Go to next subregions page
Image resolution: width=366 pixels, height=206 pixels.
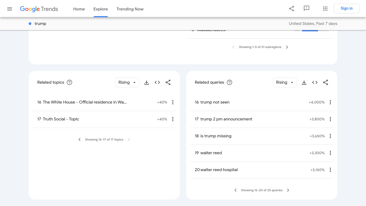(287, 47)
